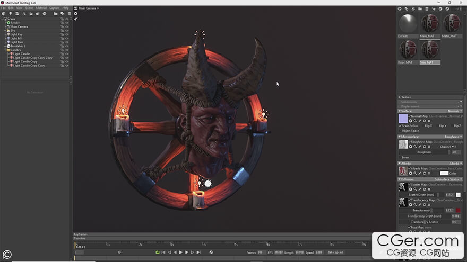Open the Main Camera dropdown
The image size is (467, 262).
coord(88,8)
